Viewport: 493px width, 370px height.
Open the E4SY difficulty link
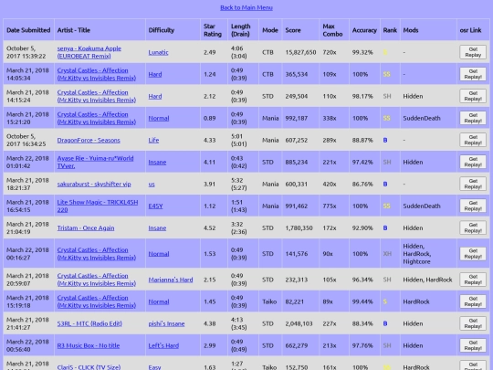155,206
